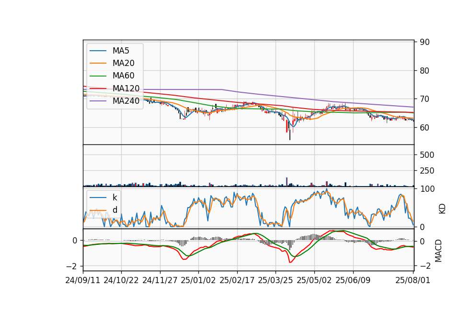This screenshot has width=460, height=330.
Task: Click the 25/03/25 date axis label
Action: coord(276,280)
